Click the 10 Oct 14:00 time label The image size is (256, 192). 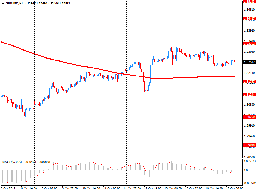[91, 188]
